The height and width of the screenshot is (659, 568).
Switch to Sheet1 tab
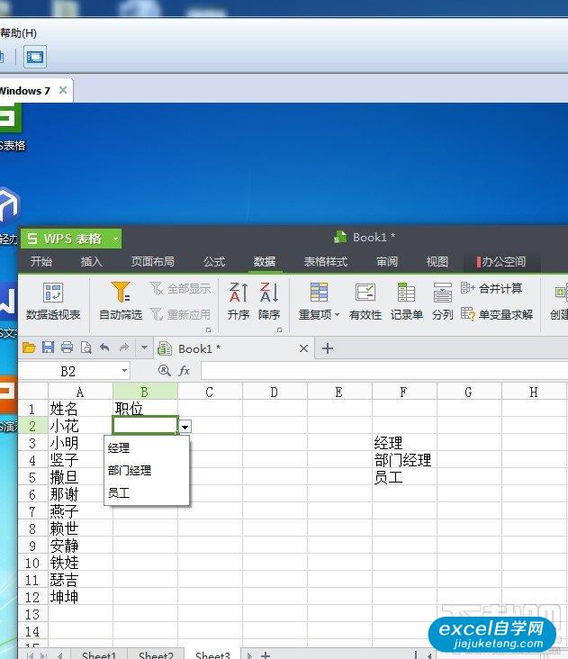(x=99, y=654)
